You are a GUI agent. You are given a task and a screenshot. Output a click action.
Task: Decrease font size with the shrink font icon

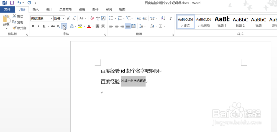click(x=74, y=18)
